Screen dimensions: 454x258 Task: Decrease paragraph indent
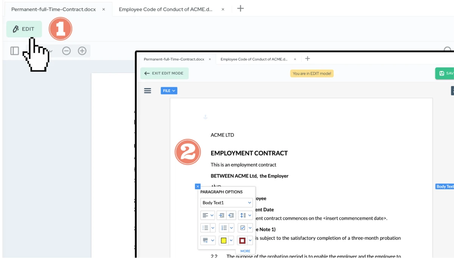pos(231,215)
